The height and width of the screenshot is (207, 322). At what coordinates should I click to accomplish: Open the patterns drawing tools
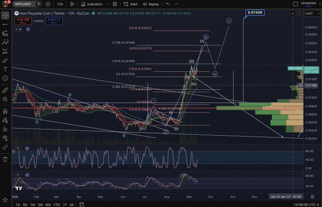click(x=5, y=42)
